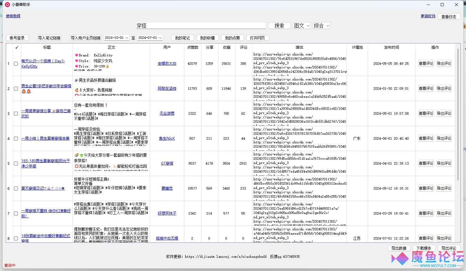Viewport: 466px width, 271px height.
Task: Click the 我的点赞 button
Action: 233,38
